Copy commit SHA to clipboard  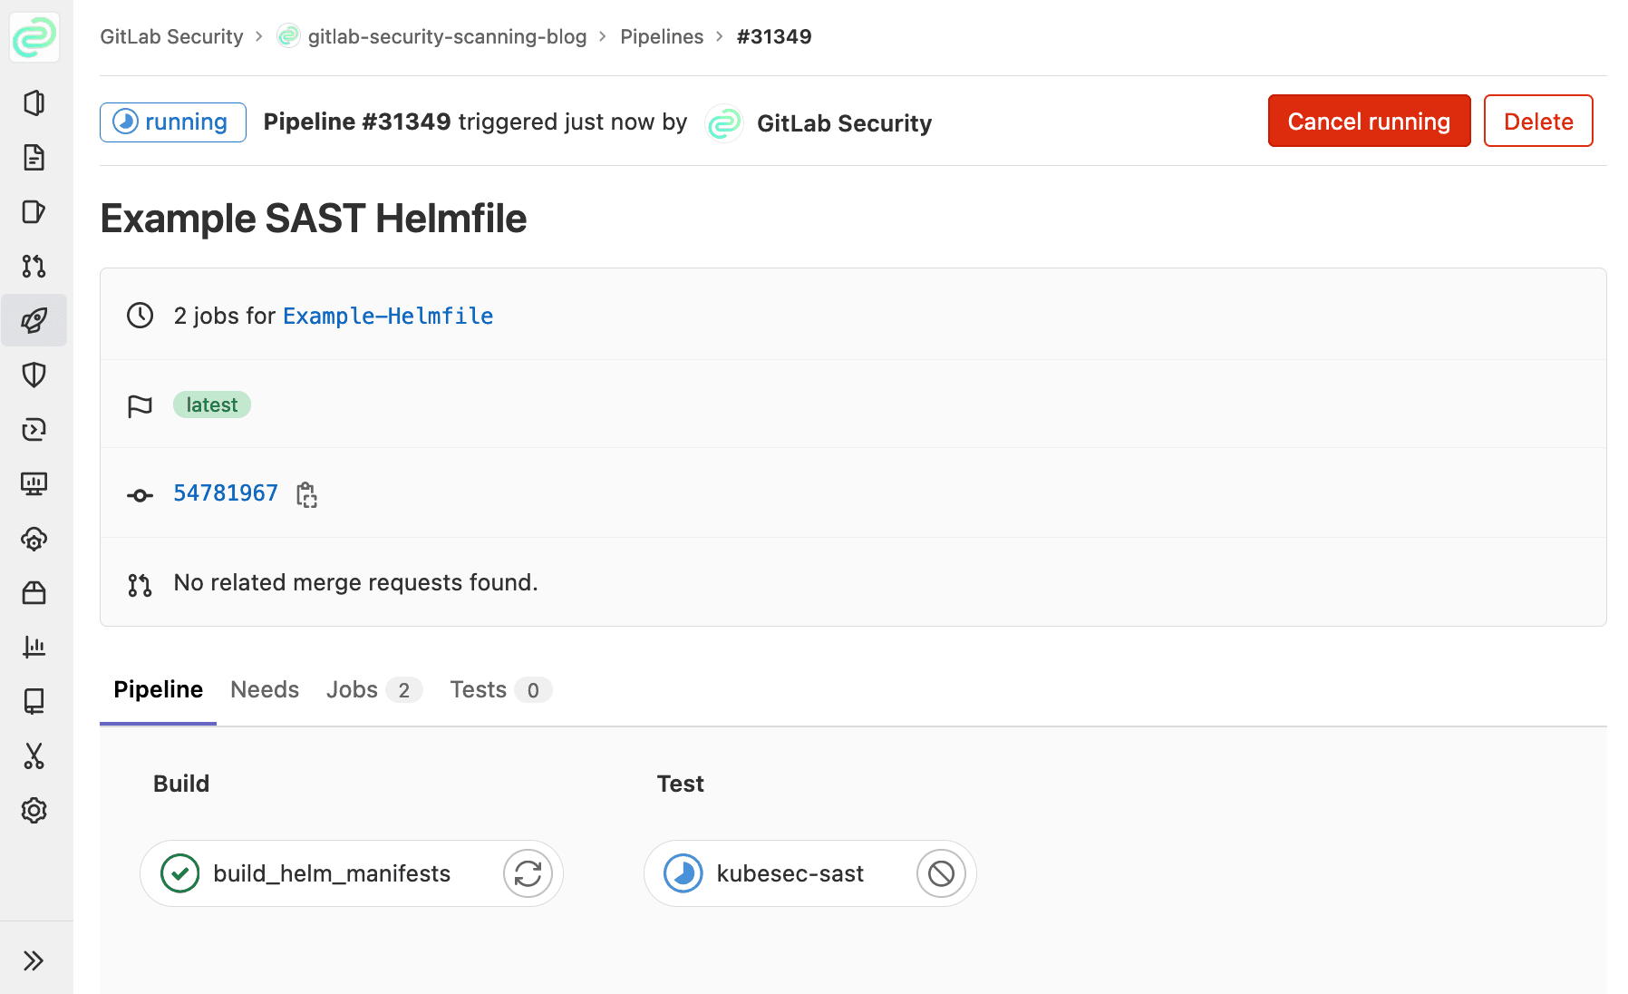pos(306,494)
